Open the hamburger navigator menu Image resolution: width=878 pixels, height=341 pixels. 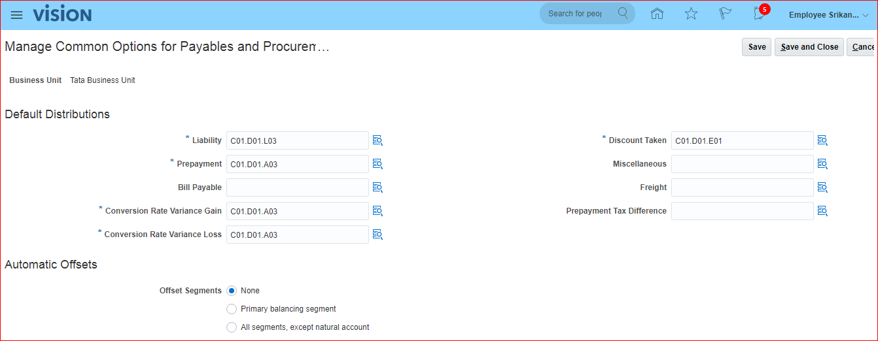coord(17,14)
